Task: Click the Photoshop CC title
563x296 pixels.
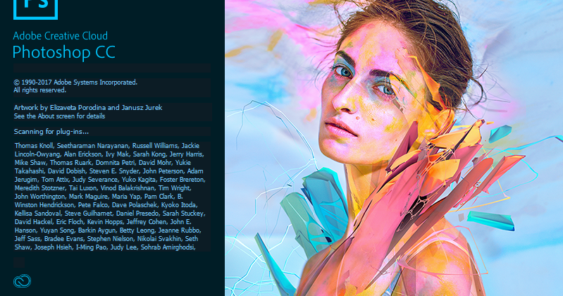Action: click(x=64, y=52)
